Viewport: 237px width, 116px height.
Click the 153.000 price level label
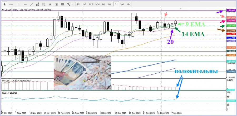[231, 61]
